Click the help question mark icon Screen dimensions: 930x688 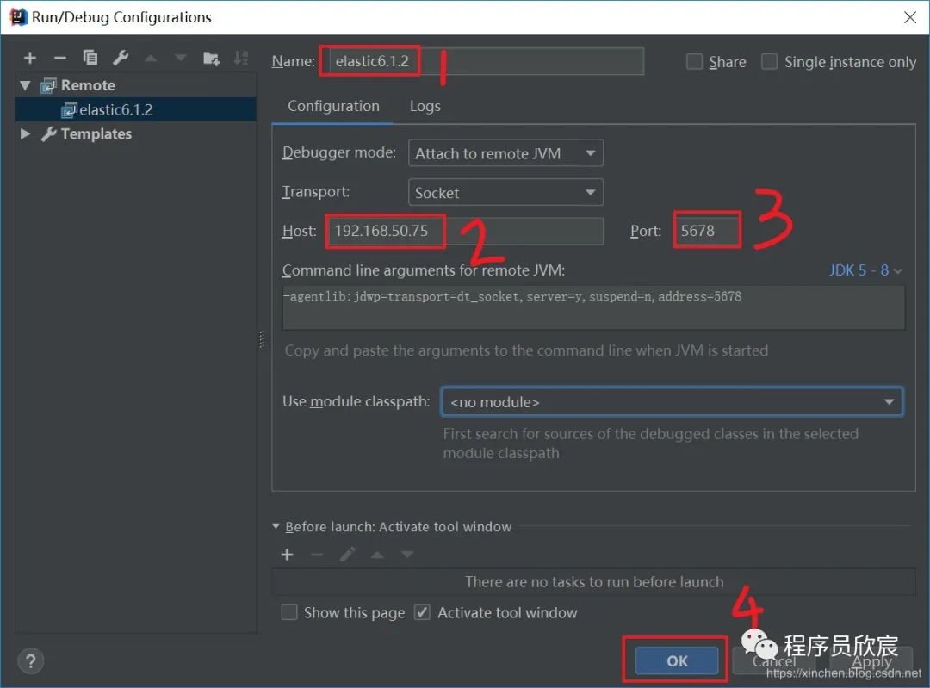pos(31,660)
